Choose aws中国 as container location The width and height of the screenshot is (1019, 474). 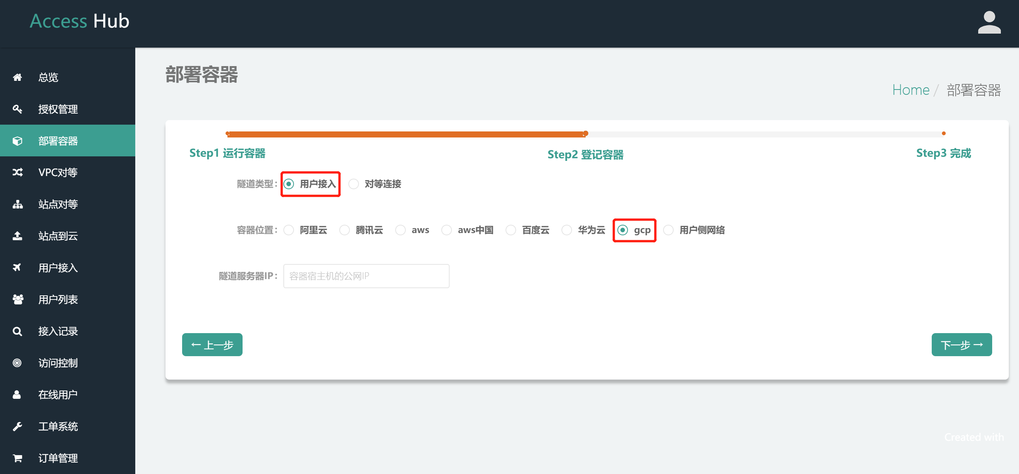[x=447, y=230]
